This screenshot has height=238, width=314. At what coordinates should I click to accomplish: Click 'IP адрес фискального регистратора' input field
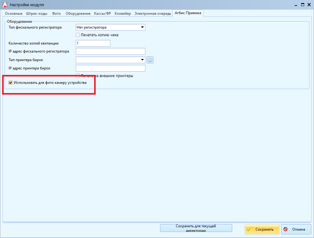click(x=110, y=51)
